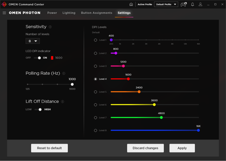Image resolution: width=226 pixels, height=161 pixels.
Task: Click the Level 6 yellow slider handle at 3600
Action: [x=154, y=104]
